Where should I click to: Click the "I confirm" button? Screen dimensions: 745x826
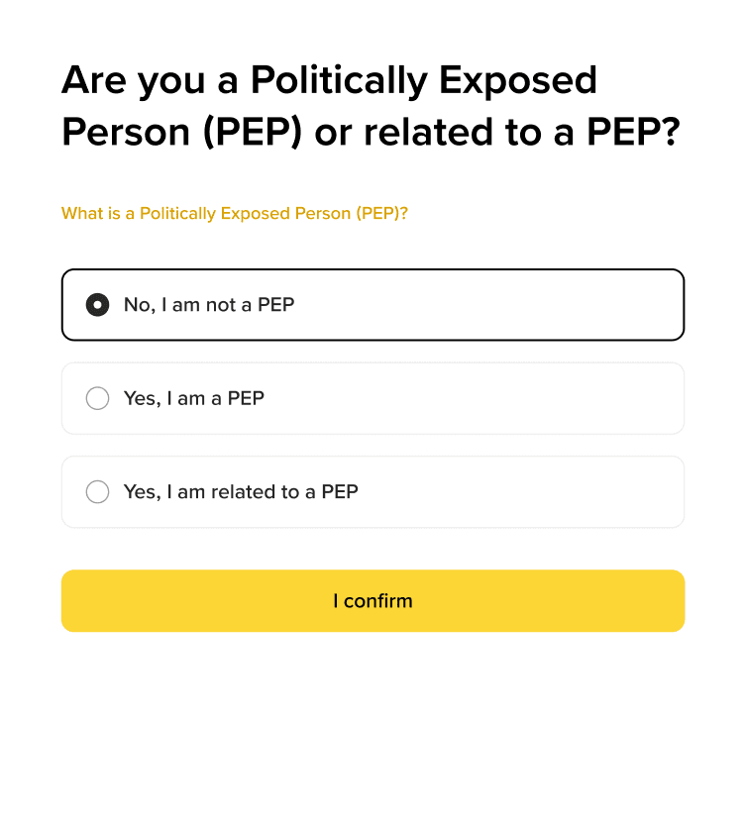coord(372,601)
